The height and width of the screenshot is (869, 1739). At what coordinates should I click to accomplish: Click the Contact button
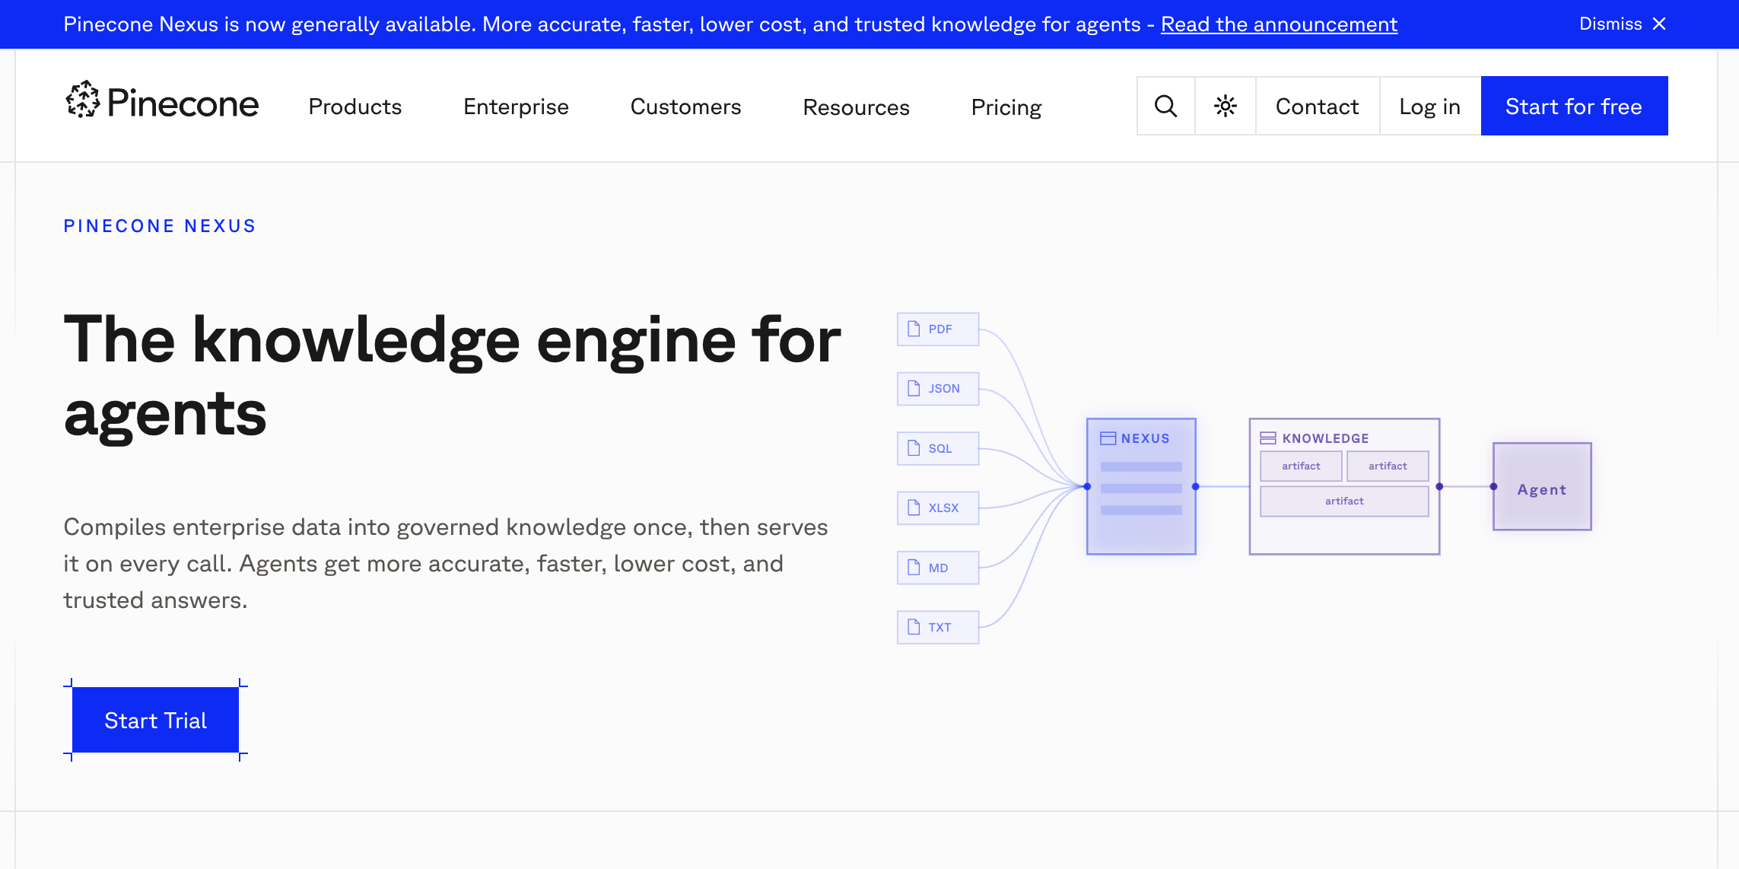click(x=1317, y=106)
